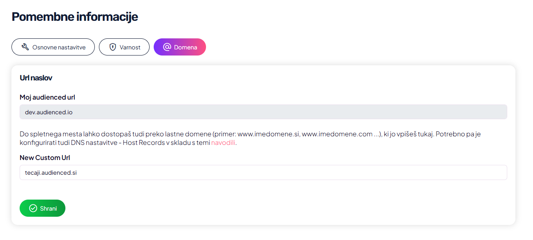Click the disabled dev.audienced.io url field
Screen dimensions: 533x240
[x=263, y=112]
